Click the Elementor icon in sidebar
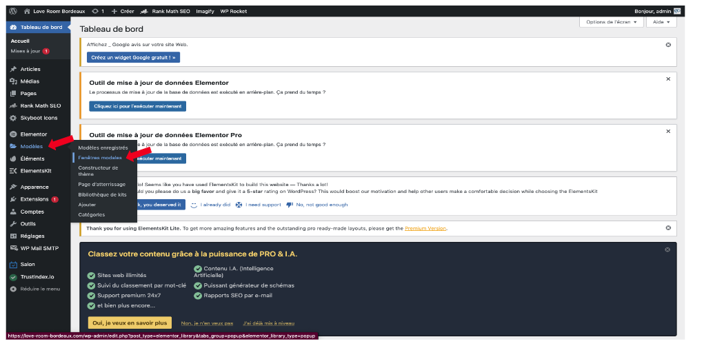Viewport: 704px width, 357px height. tap(14, 134)
